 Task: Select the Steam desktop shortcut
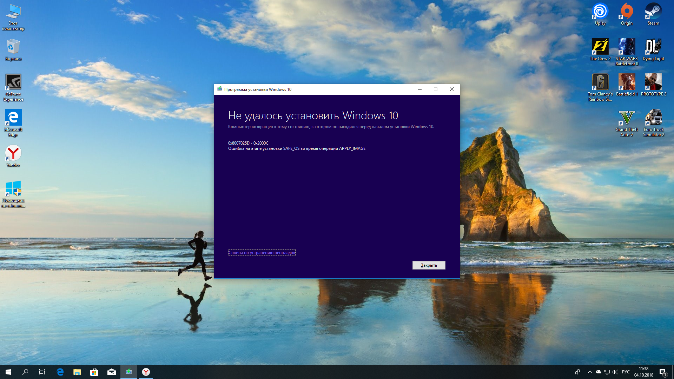click(x=653, y=14)
